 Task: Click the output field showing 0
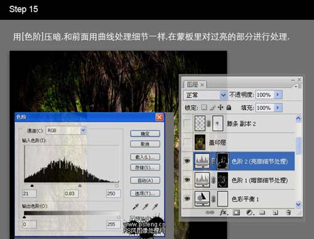pos(30,225)
